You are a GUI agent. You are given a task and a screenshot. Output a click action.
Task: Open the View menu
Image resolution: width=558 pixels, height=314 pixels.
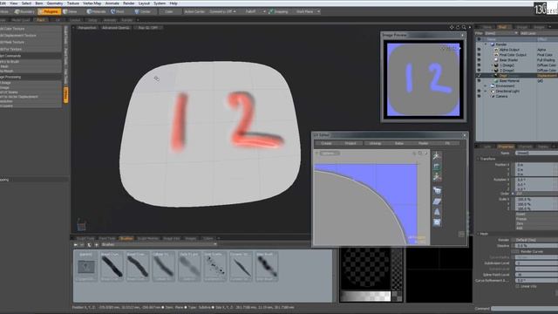14,3
